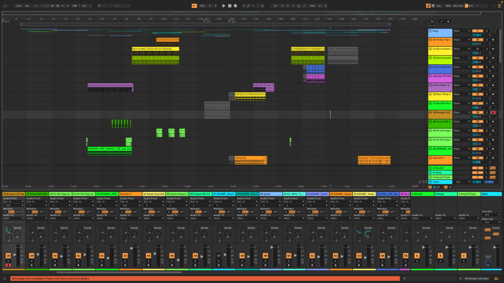The image size is (504, 283).
Task: Click the Set label in the upper right panel
Action: (432, 21)
